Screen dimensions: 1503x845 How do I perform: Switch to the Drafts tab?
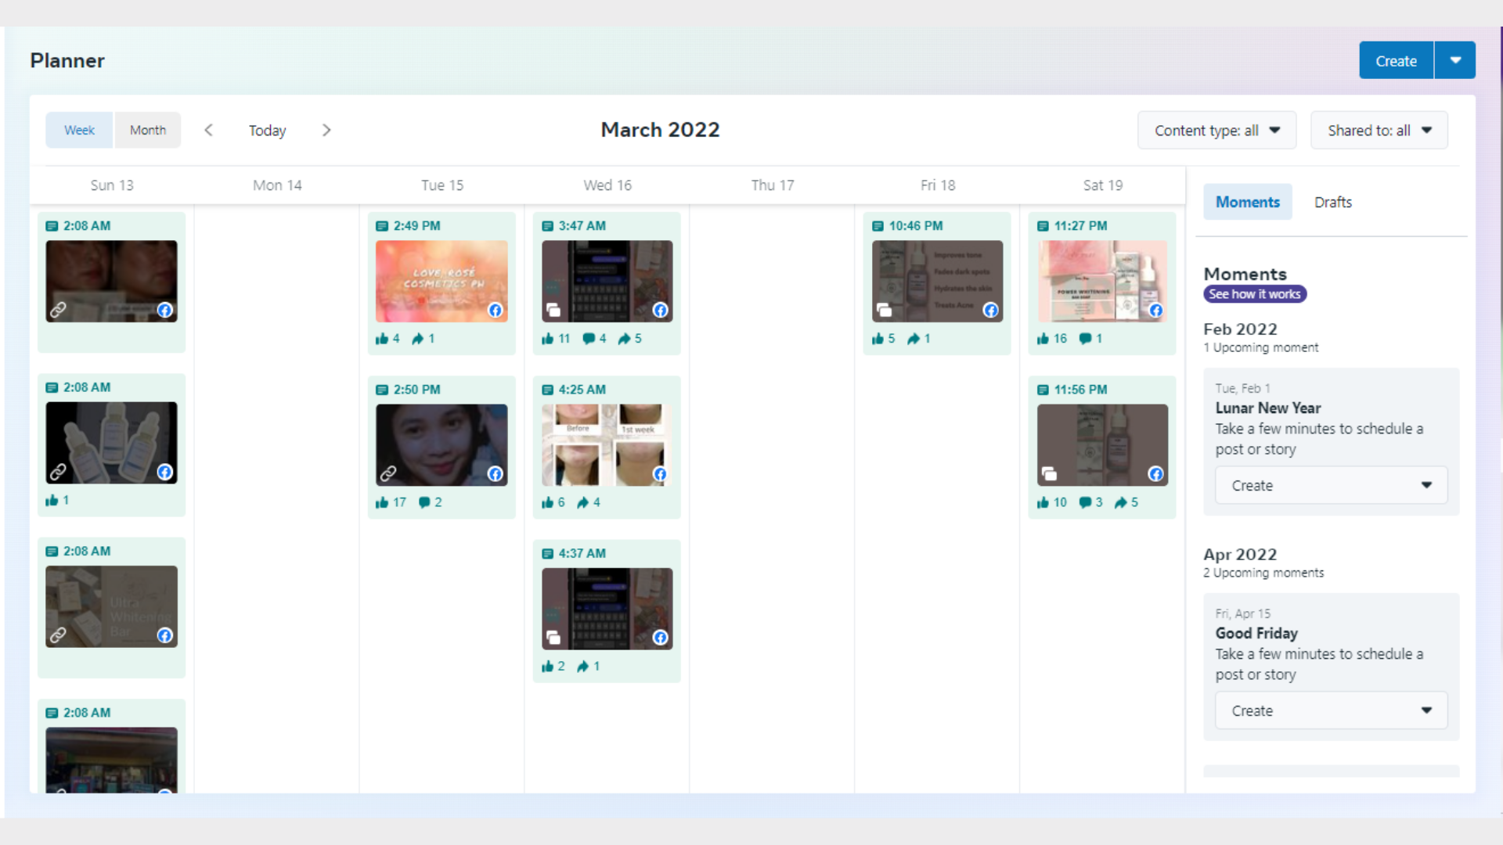[x=1332, y=202]
